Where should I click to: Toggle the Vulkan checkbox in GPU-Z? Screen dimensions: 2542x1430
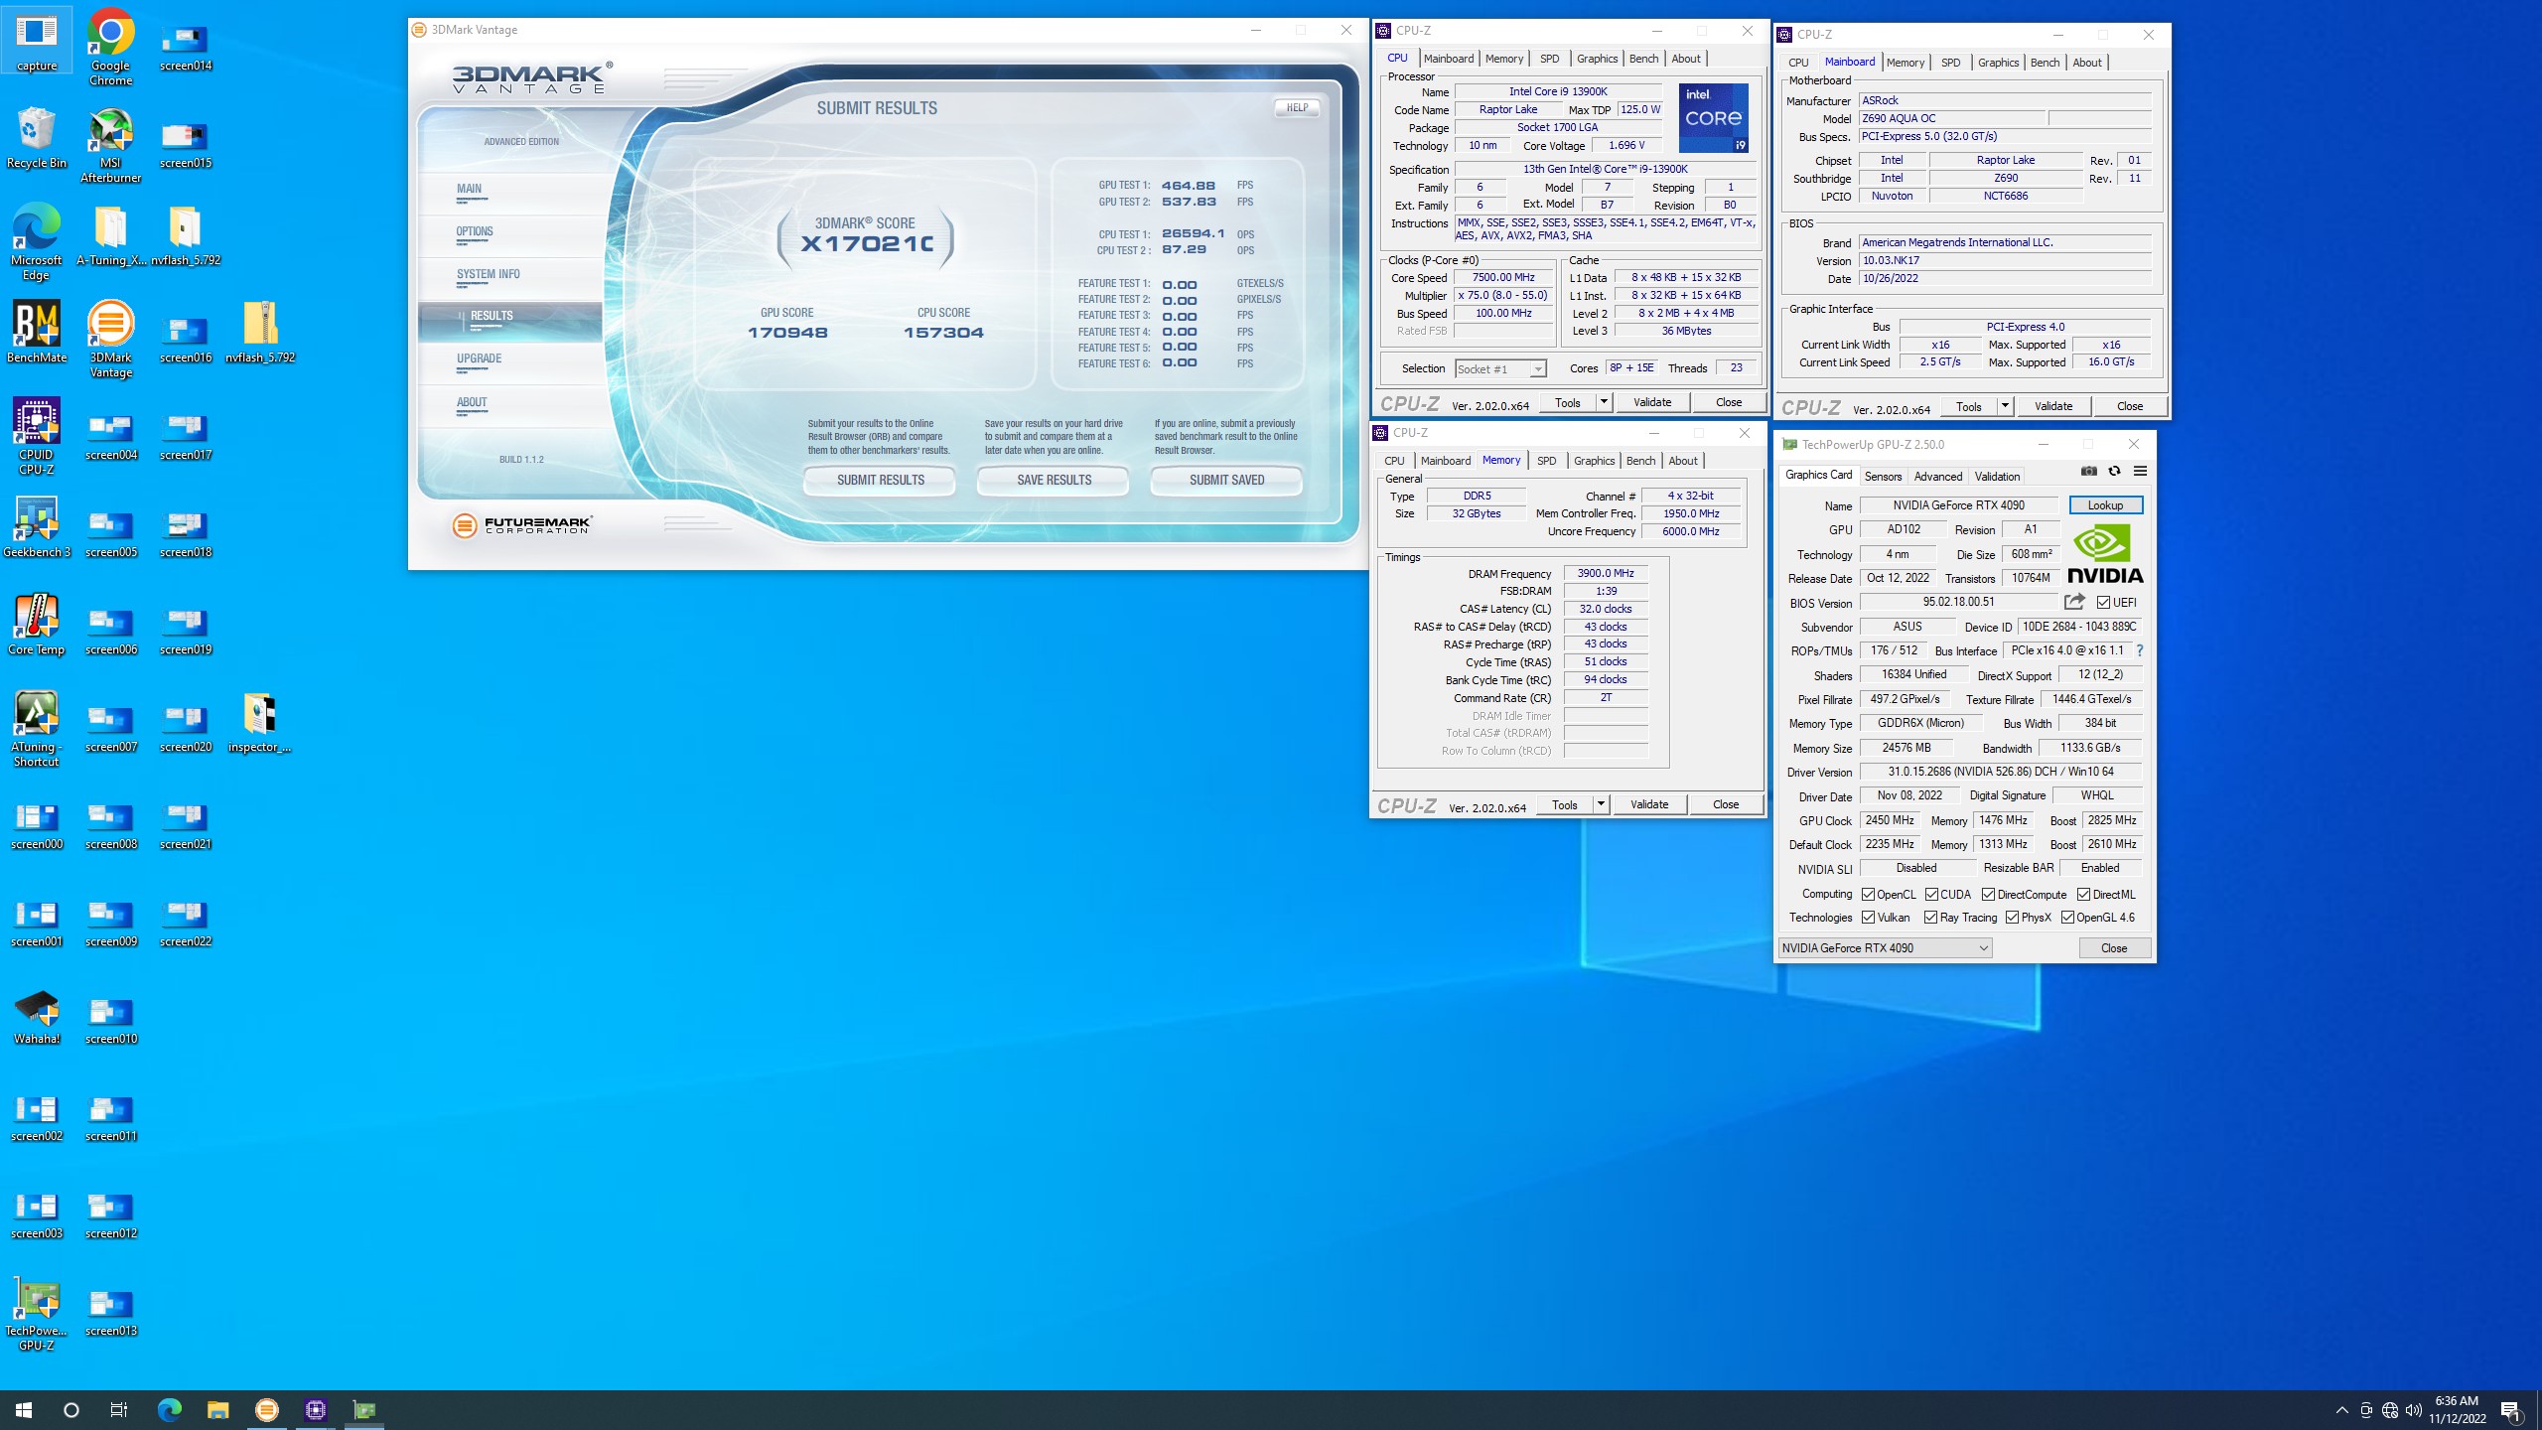[1868, 918]
